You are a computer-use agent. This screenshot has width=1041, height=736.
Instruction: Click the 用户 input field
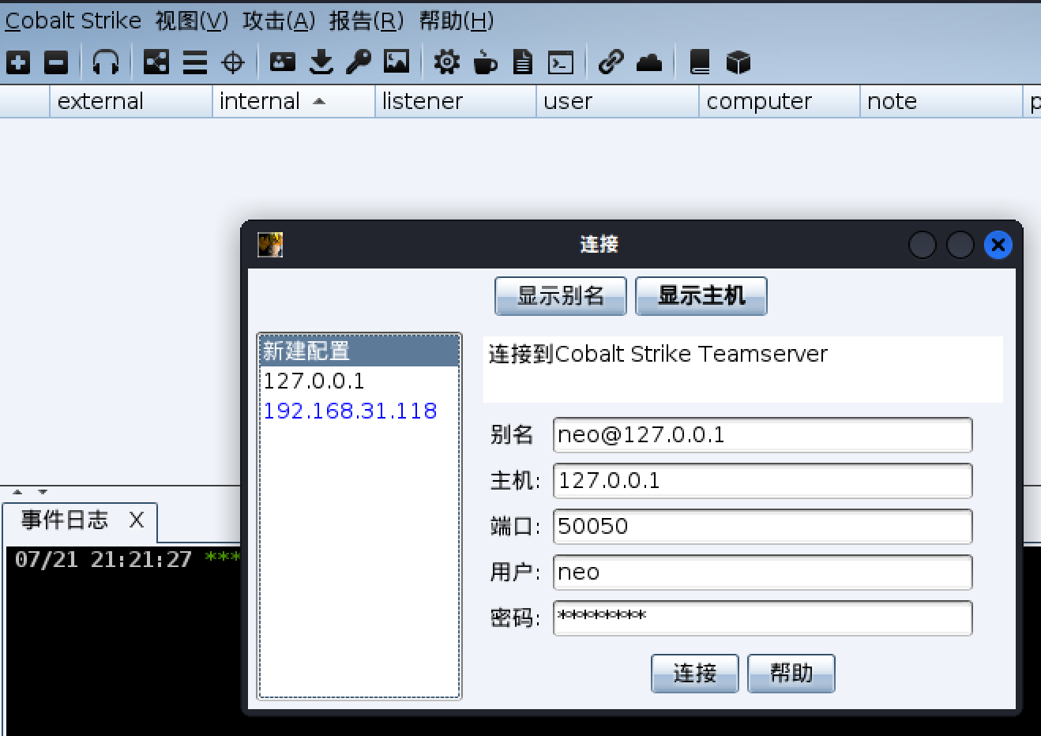tap(763, 573)
